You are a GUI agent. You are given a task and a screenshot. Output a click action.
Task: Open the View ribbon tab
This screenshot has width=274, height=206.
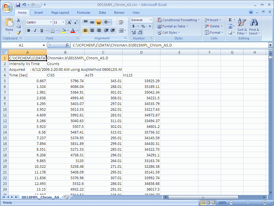[136, 13]
